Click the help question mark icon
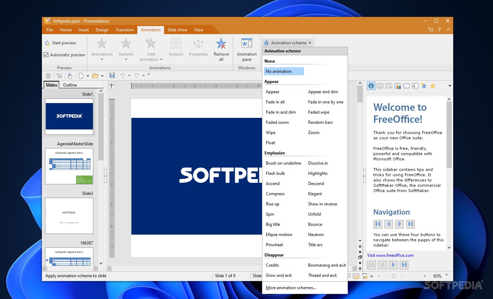The image size is (493, 299). pyautogui.click(x=439, y=30)
